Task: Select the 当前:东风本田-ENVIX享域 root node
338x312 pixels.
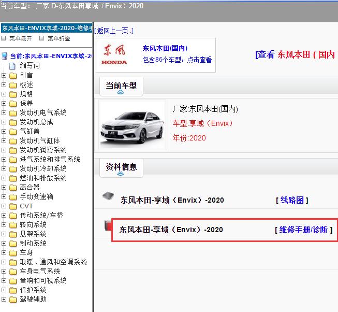Action: coord(51,56)
